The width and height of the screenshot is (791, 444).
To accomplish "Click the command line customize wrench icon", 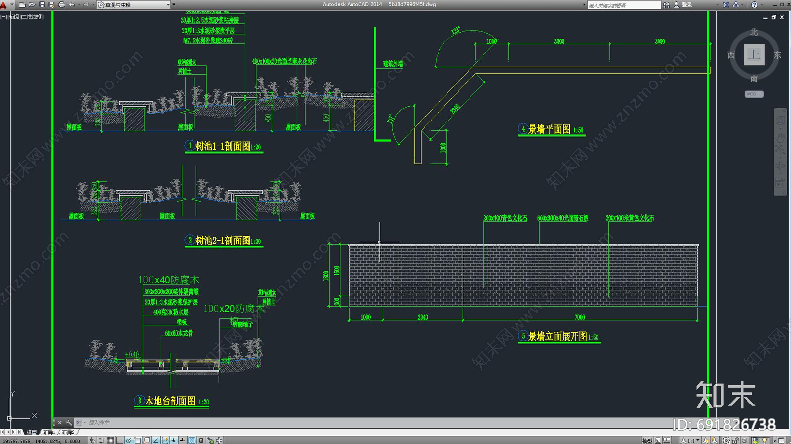I will point(69,422).
